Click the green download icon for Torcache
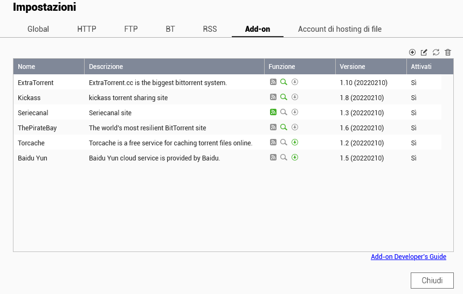463x294 pixels. [x=295, y=143]
